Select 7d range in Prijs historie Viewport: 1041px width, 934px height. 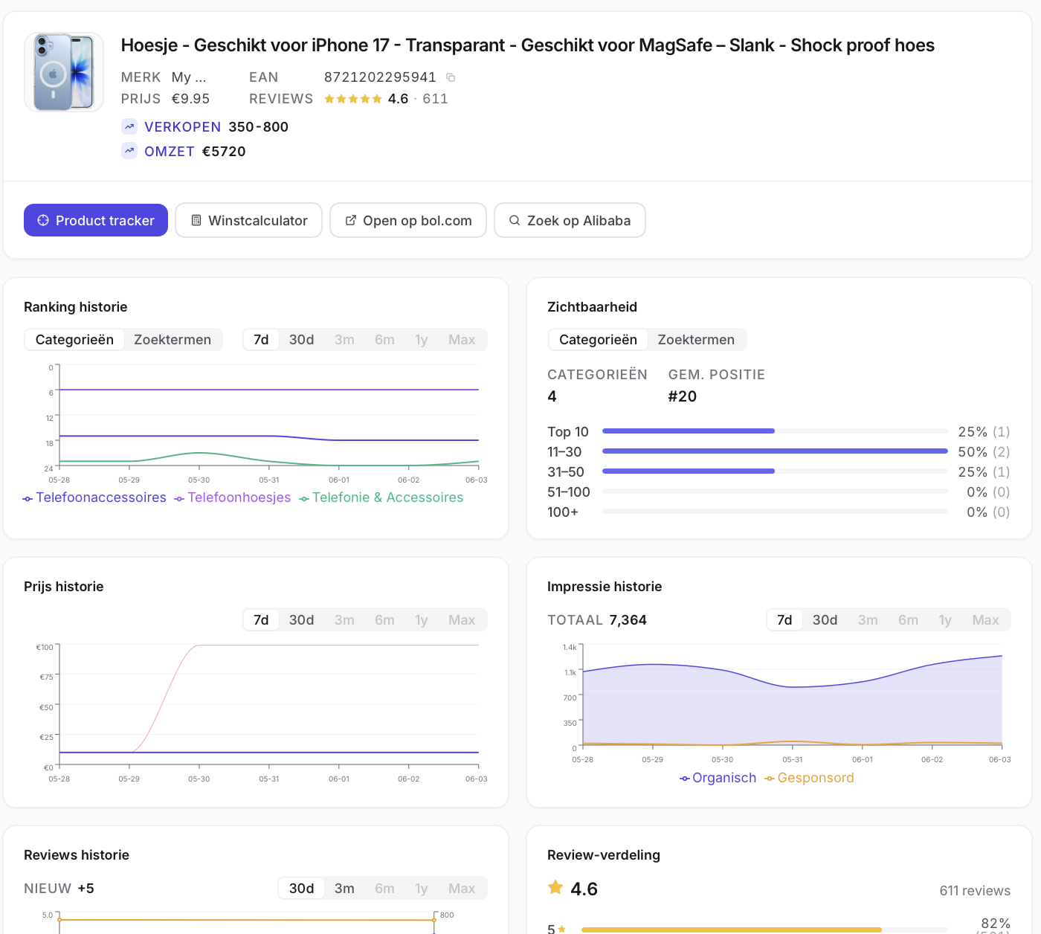pyautogui.click(x=261, y=619)
